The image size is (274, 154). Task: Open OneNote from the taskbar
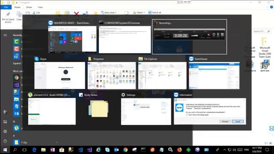pos(52,150)
